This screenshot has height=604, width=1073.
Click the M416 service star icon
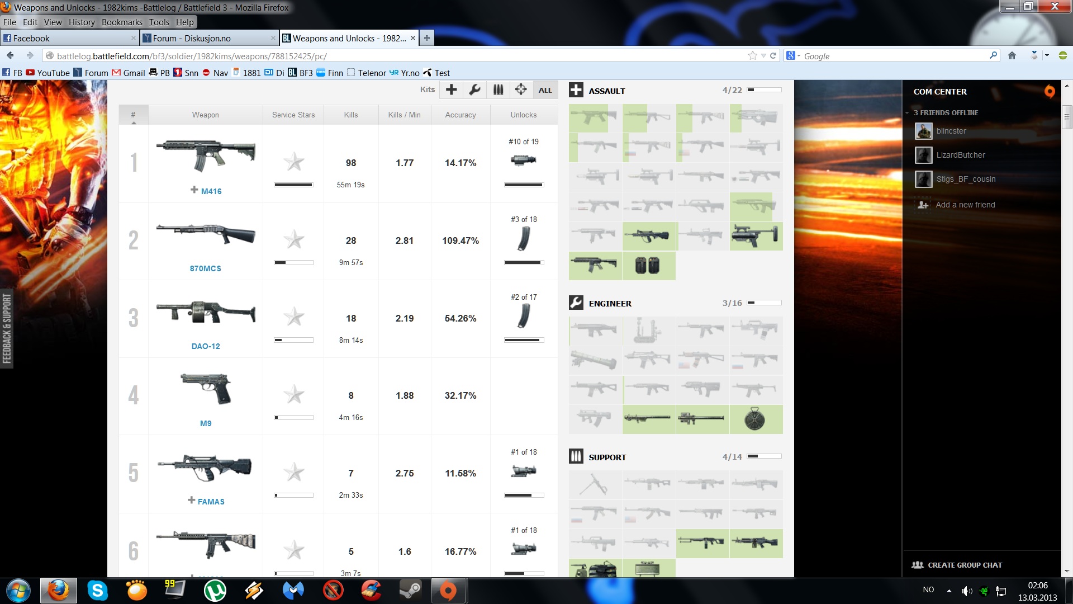(x=294, y=162)
